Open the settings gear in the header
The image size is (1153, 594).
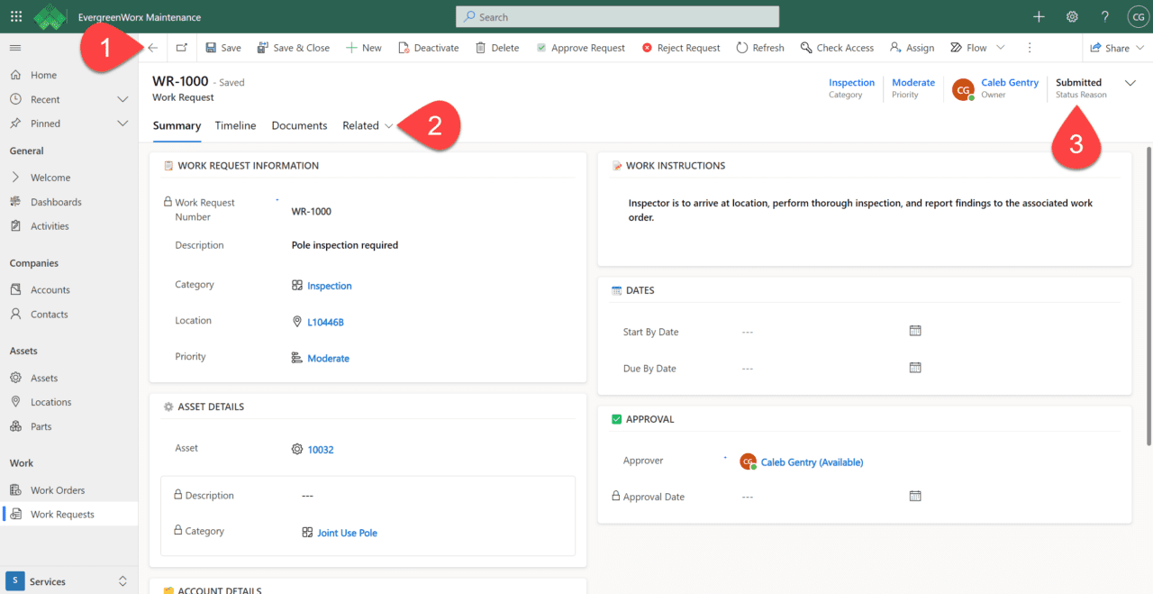click(x=1072, y=17)
